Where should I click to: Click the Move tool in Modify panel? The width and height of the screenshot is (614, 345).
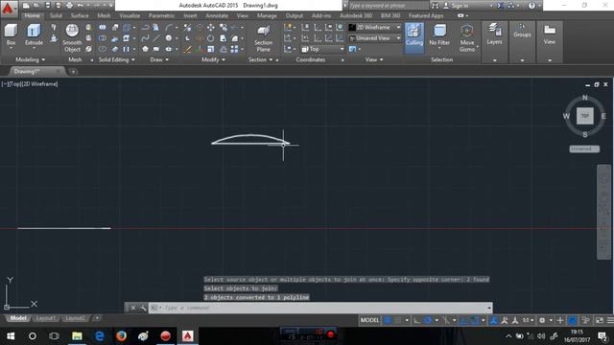(x=211, y=28)
